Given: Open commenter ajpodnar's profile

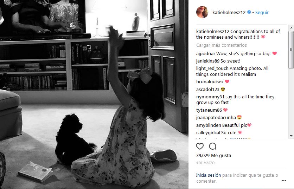Looking at the screenshot, I should [x=206, y=54].
